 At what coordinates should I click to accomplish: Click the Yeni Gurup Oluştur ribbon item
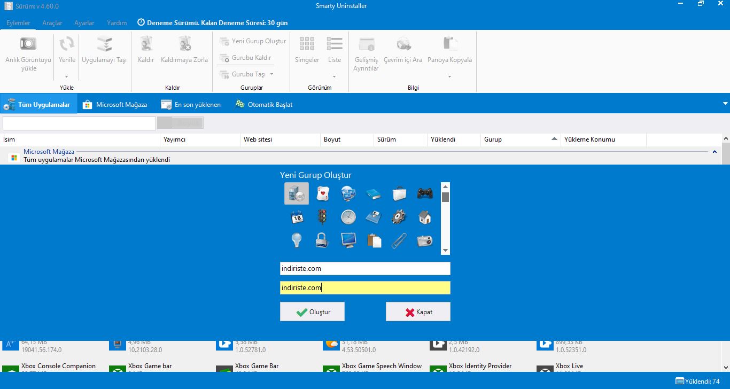(253, 41)
